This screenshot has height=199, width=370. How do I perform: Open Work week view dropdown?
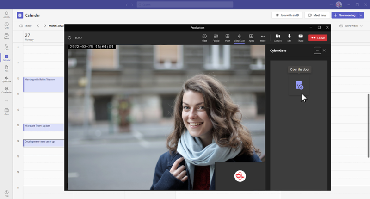(351, 26)
